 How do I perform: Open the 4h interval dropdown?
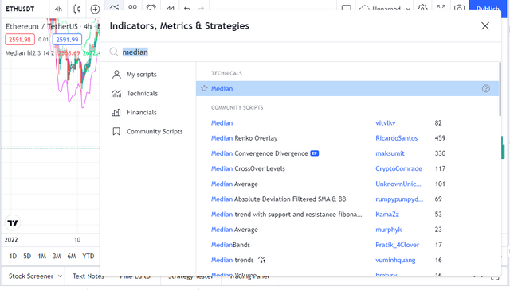(x=58, y=9)
